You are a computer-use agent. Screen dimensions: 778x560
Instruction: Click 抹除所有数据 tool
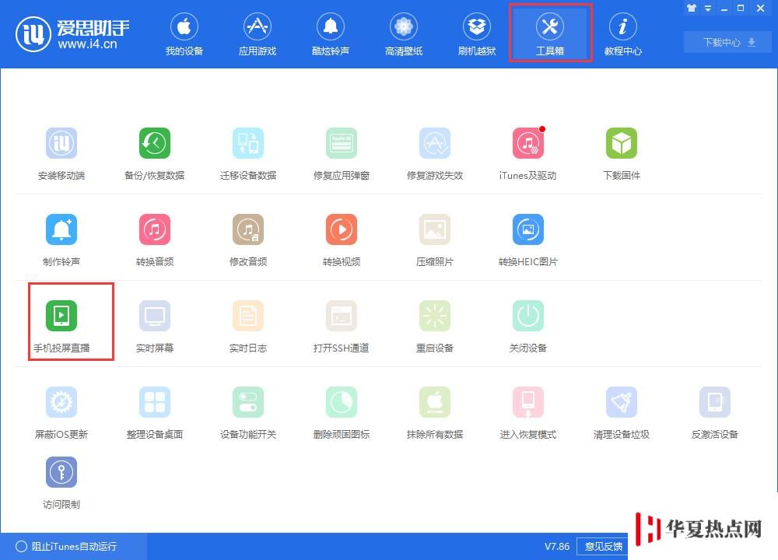435,413
